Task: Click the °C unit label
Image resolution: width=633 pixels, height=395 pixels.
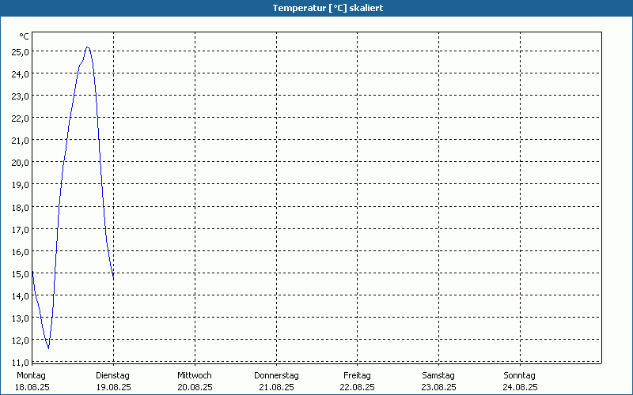Action: [x=24, y=36]
